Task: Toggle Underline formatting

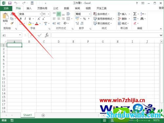Action: [x=30, y=19]
